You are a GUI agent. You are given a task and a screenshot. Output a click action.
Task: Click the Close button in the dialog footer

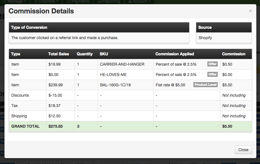(x=243, y=150)
